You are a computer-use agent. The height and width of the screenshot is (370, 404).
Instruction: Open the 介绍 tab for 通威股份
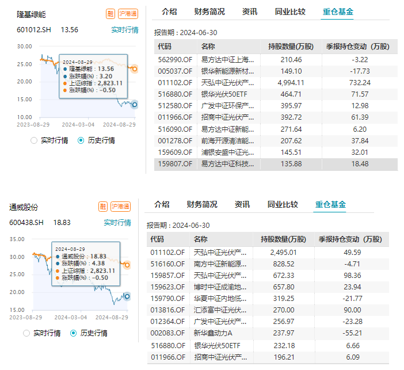point(162,204)
